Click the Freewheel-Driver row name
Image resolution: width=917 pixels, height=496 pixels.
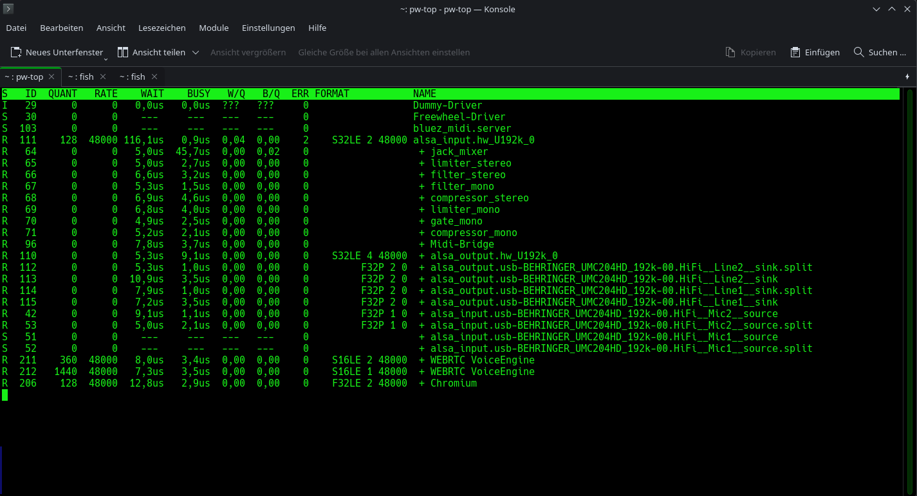(x=459, y=117)
